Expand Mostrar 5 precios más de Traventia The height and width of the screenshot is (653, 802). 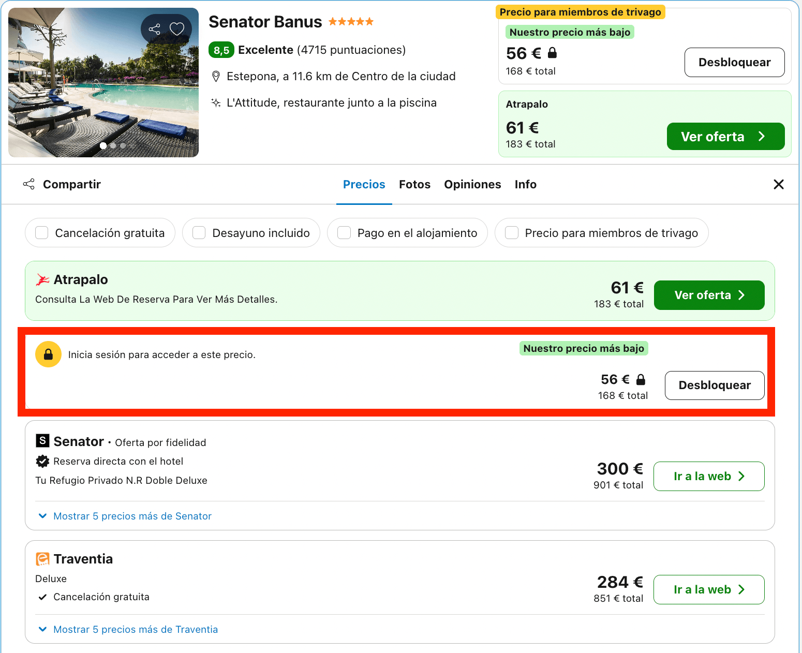click(129, 629)
